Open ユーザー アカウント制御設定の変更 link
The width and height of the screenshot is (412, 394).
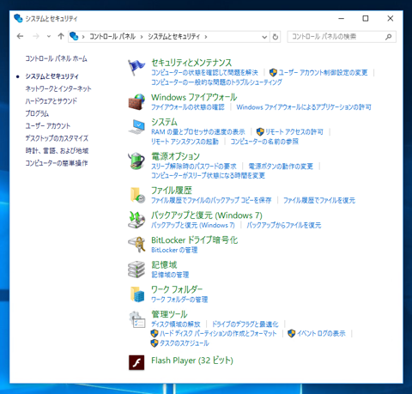(323, 72)
